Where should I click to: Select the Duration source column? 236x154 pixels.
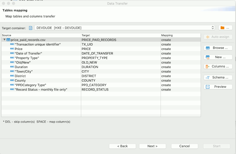[x=41, y=67]
